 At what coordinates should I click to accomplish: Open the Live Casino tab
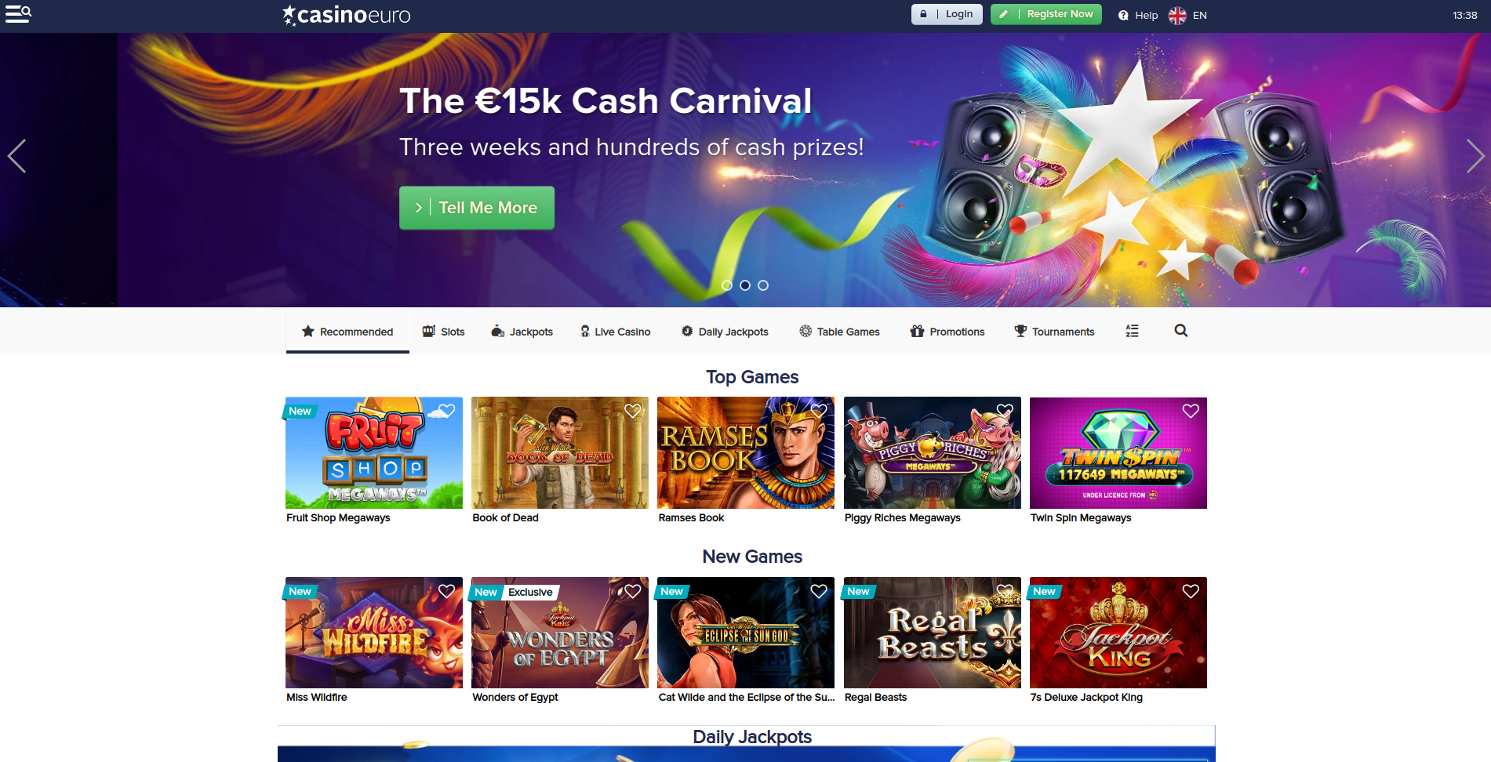[615, 332]
